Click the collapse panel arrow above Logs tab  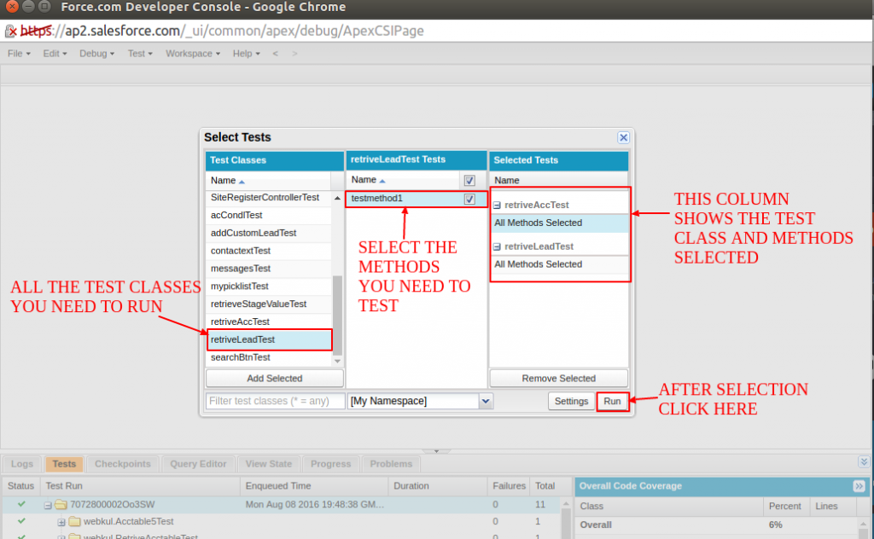tap(436, 450)
